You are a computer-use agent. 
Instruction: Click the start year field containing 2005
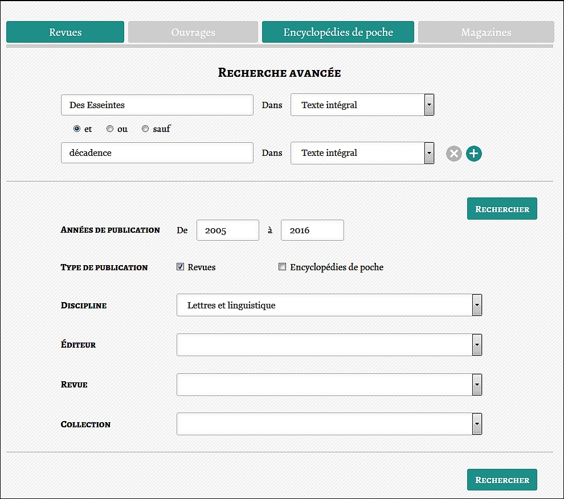click(x=227, y=230)
